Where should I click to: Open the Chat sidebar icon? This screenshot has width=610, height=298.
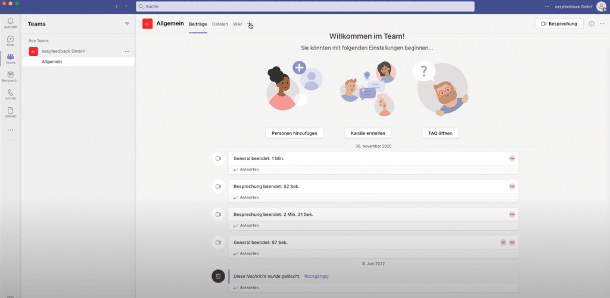click(x=11, y=41)
